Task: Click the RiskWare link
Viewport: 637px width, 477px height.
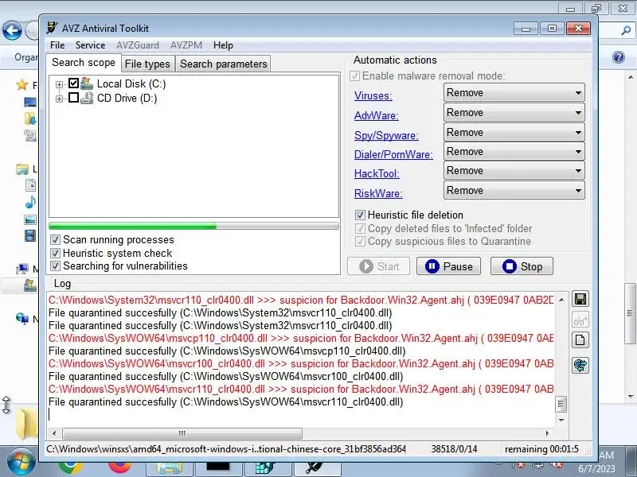Action: pos(378,193)
